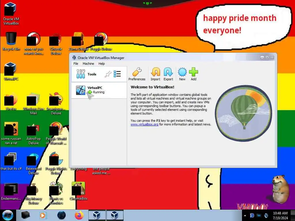Open media player taskbar icon

point(43,215)
